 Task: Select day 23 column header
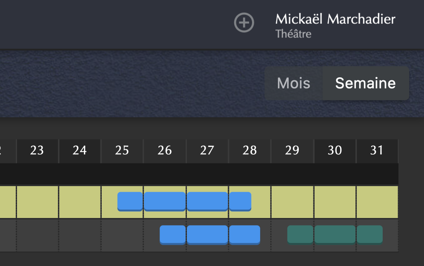37,150
